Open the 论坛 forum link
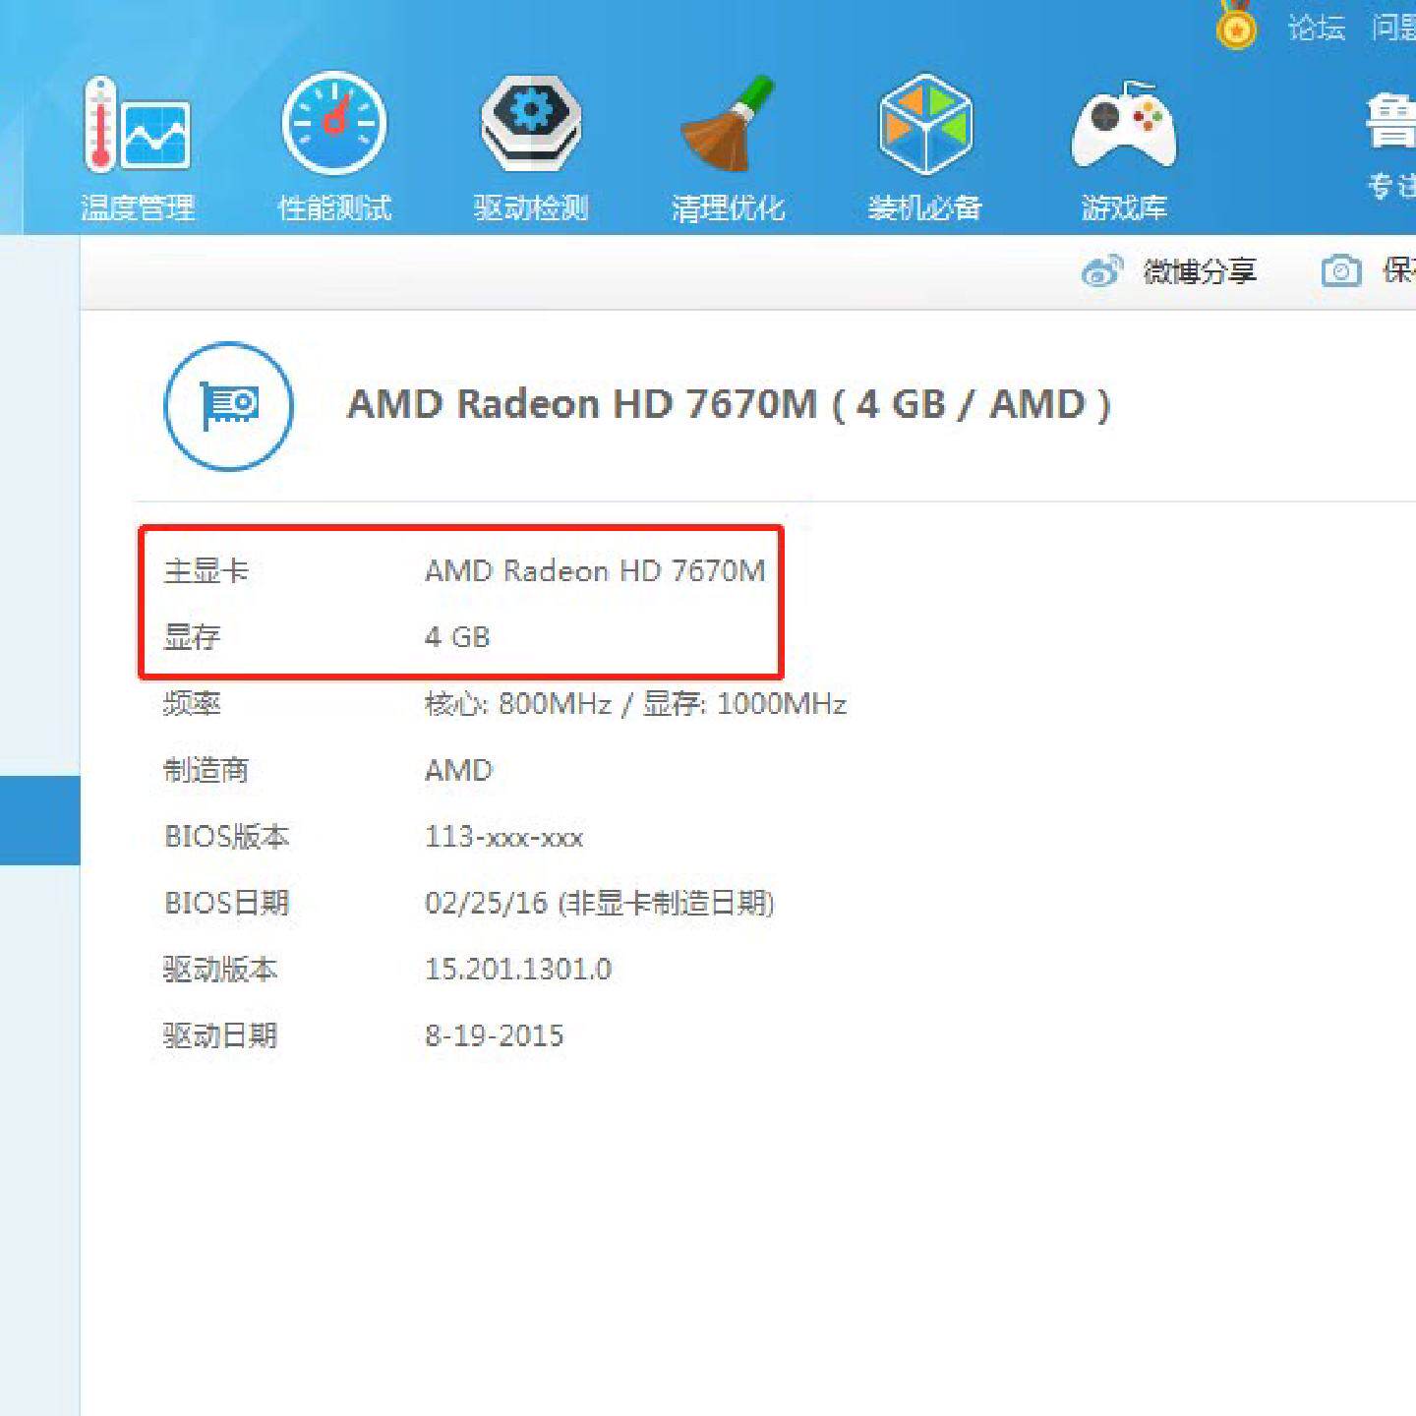The width and height of the screenshot is (1416, 1416). pos(1317,28)
